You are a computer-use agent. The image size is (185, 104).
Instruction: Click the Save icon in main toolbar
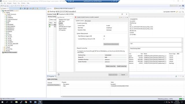5,6
